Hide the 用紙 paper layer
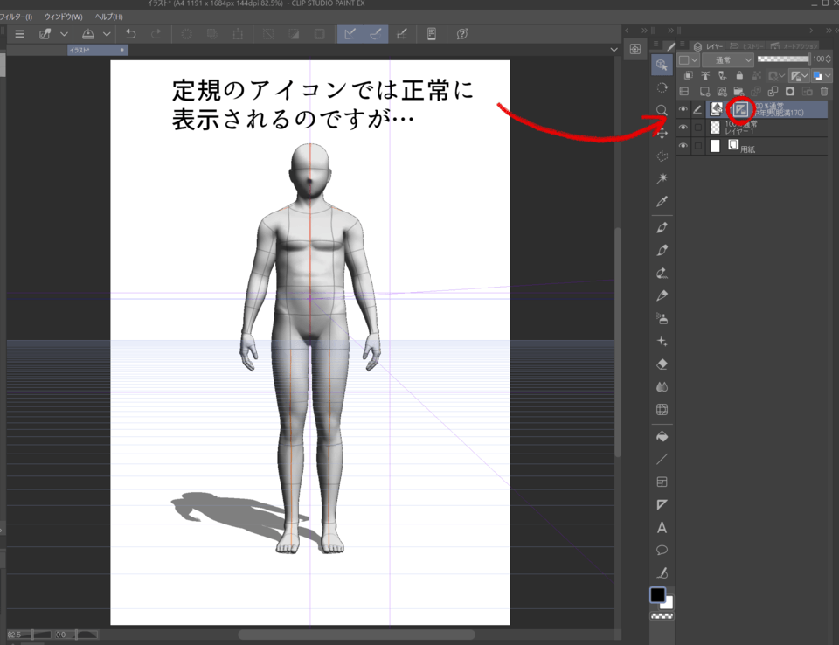This screenshot has width=839, height=645. 683,146
